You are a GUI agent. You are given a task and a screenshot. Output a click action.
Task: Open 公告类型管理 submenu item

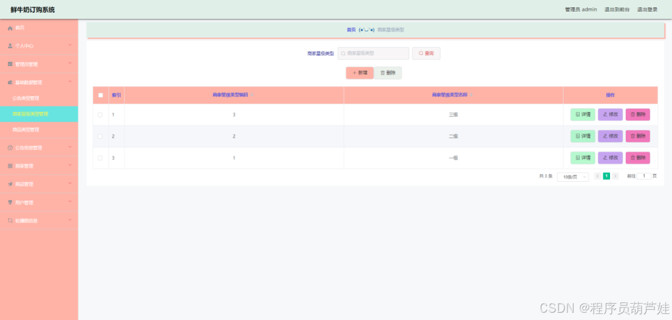tap(39, 98)
